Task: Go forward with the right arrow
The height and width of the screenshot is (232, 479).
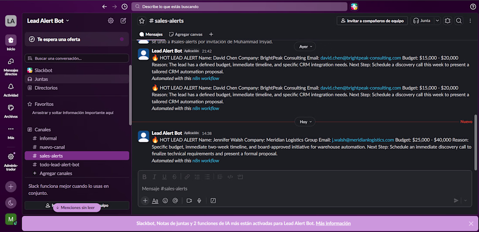Action: tap(114, 7)
